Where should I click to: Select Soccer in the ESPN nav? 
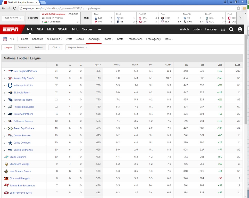tap(87, 29)
